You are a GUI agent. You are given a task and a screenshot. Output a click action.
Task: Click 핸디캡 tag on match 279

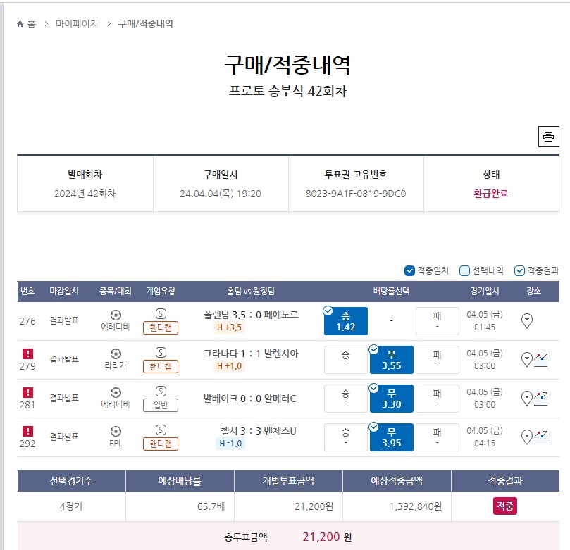[161, 366]
